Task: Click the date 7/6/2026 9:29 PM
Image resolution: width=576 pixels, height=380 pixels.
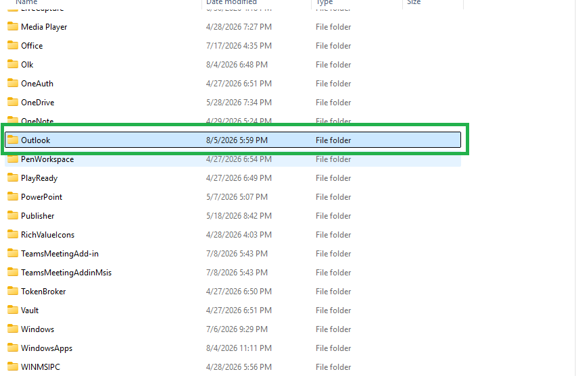Action: [x=237, y=329]
